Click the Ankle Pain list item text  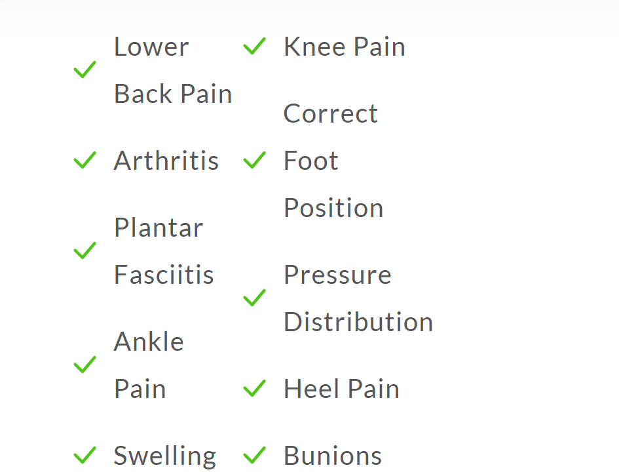149,365
